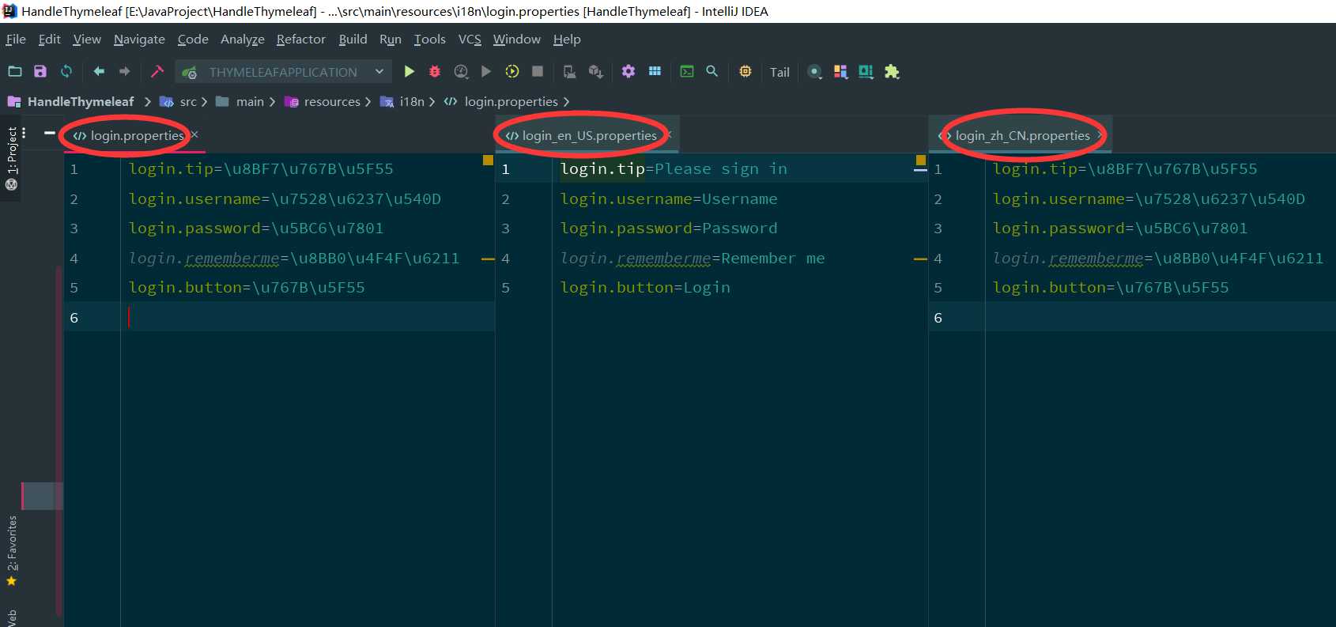
Task: Open the Window menu
Action: [517, 39]
